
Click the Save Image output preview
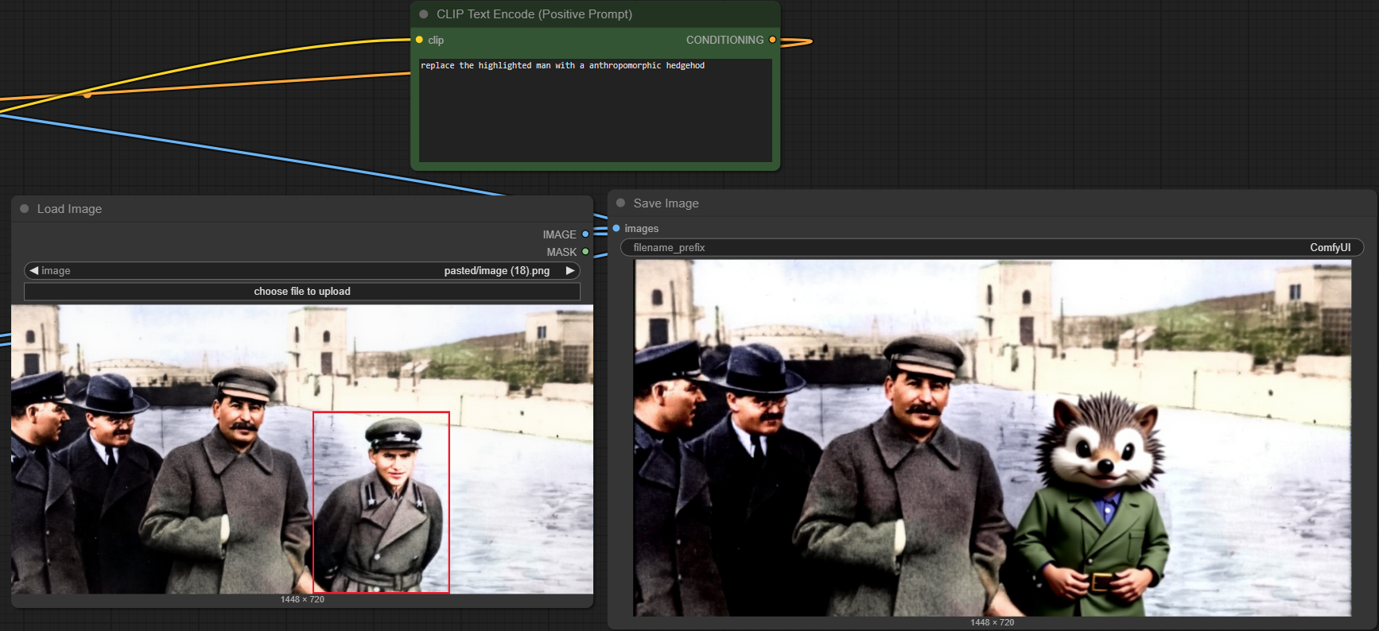[992, 438]
